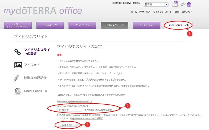Open the メールセンター tab
The image size is (209, 130).
[x=147, y=25]
